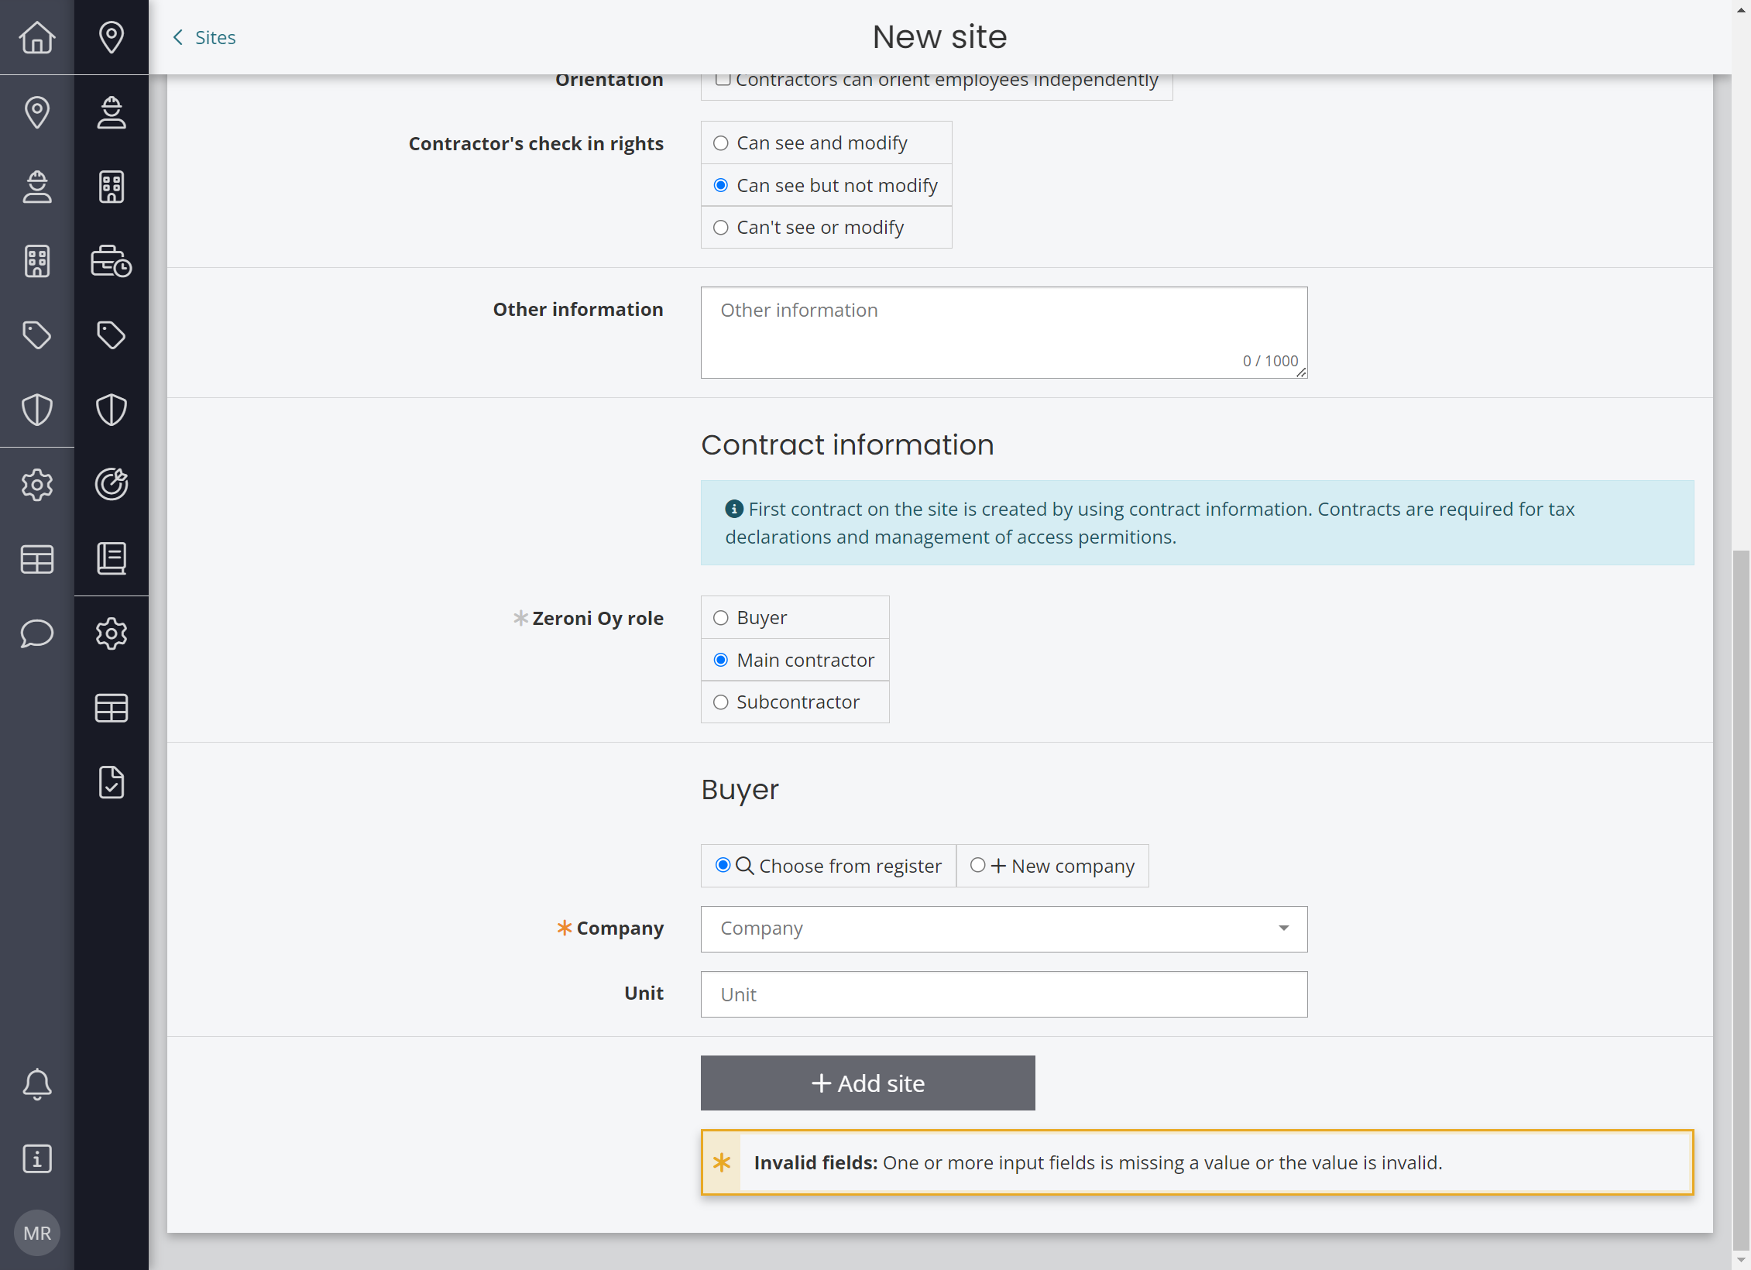Open the worker helmet icon in the first column

(x=36, y=187)
